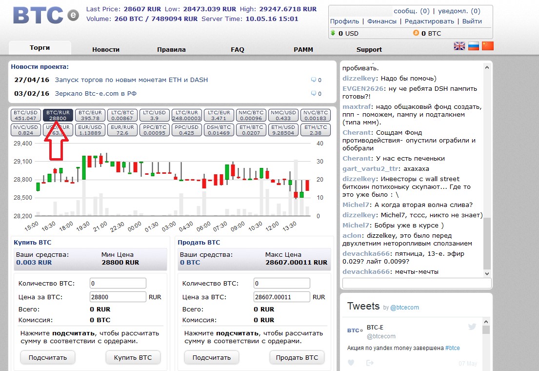Open Финансы link
The width and height of the screenshot is (539, 371).
point(382,21)
